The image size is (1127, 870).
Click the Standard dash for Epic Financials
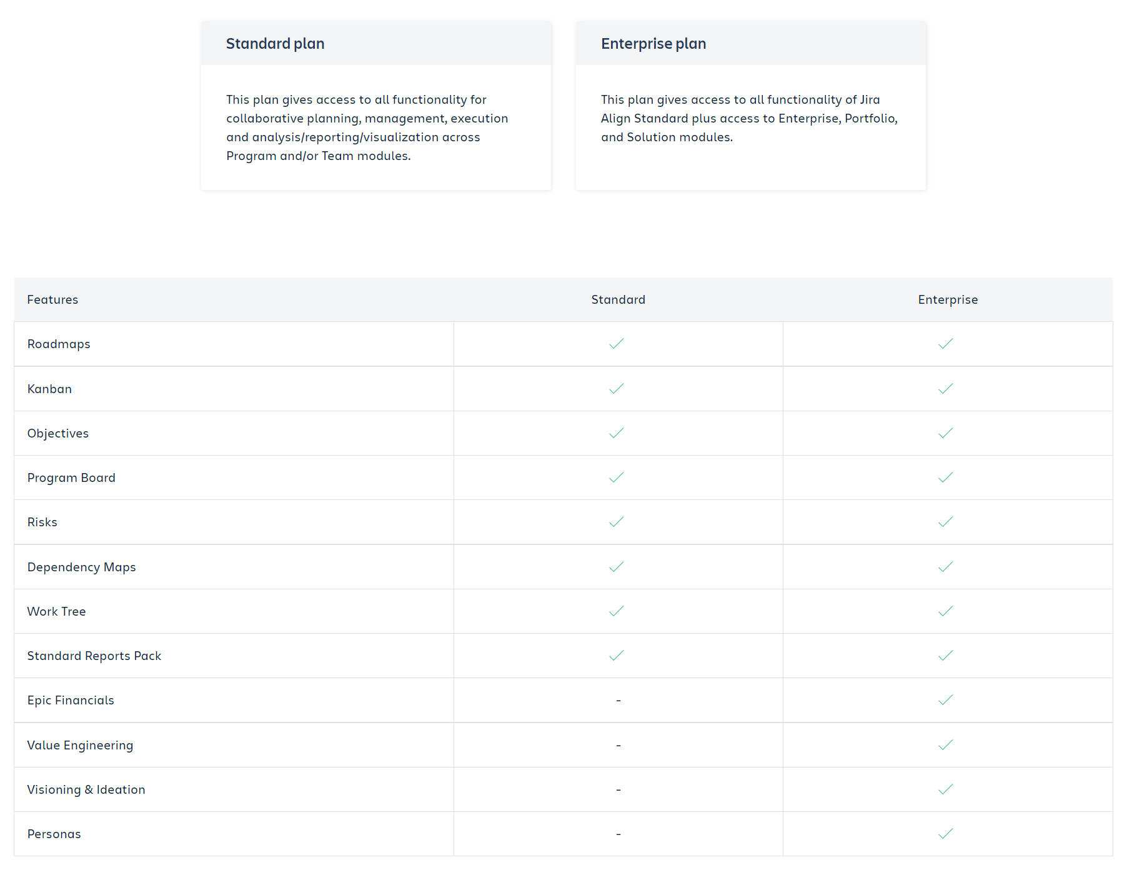pyautogui.click(x=618, y=701)
